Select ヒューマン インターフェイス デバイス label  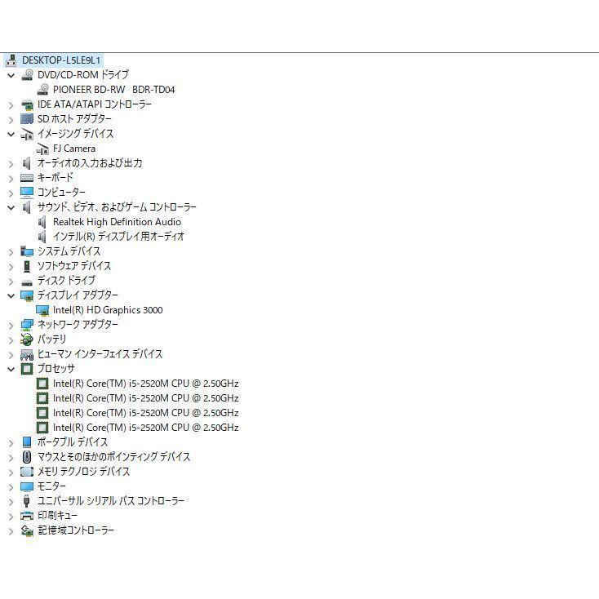click(100, 354)
